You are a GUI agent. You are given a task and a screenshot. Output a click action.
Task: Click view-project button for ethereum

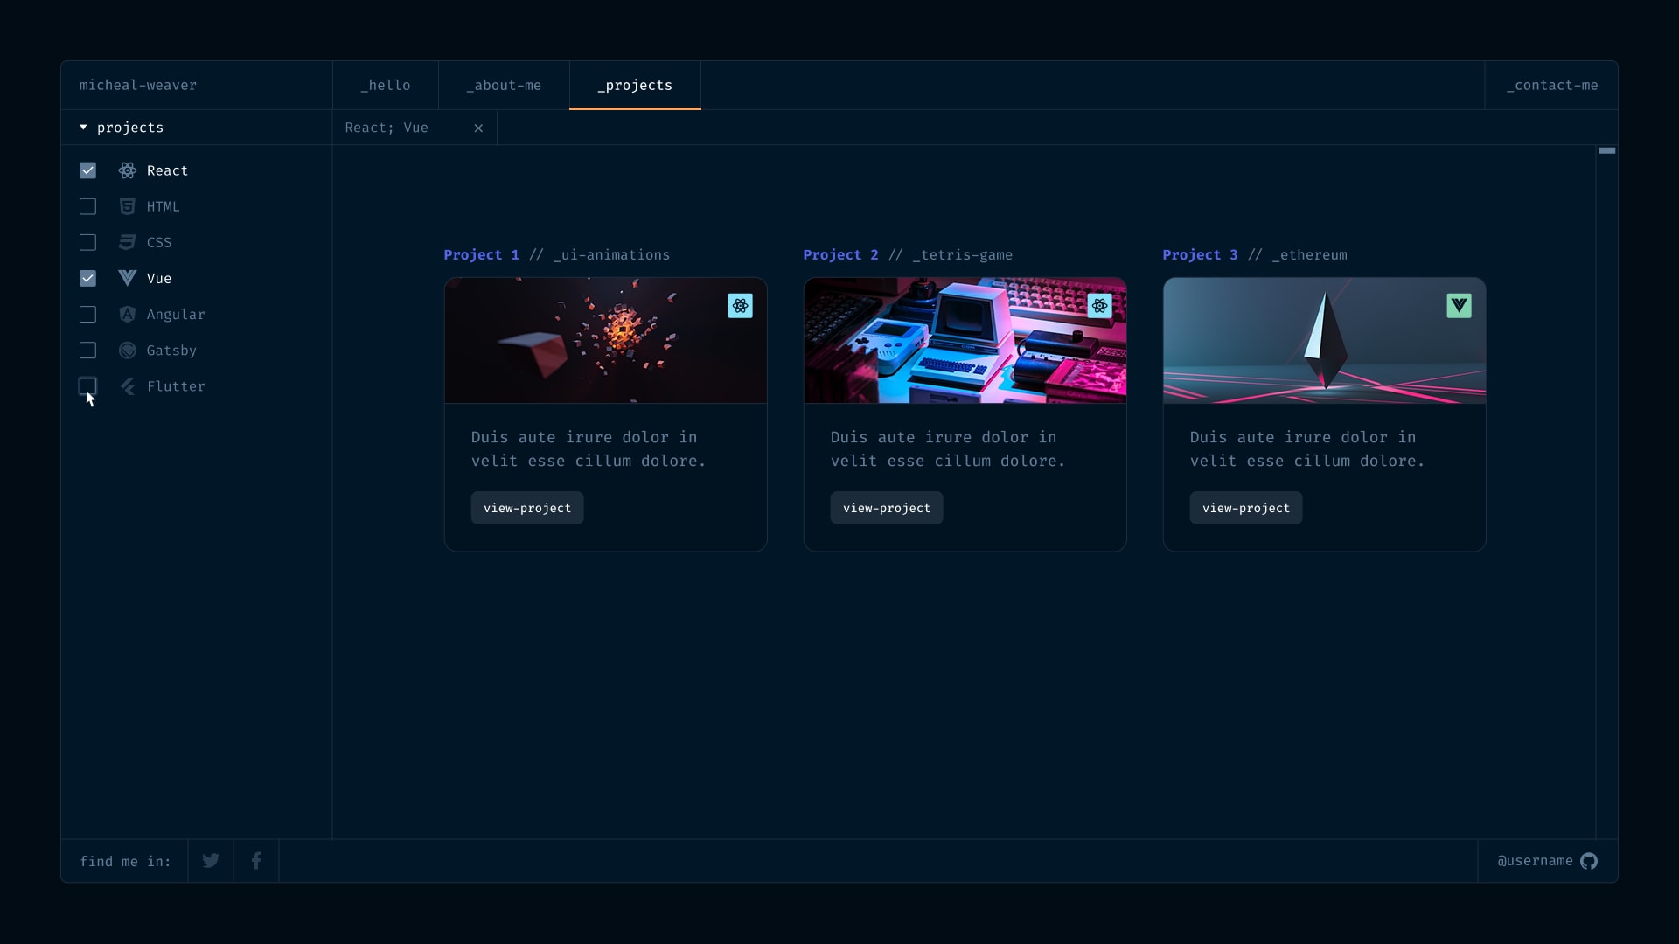click(1245, 508)
